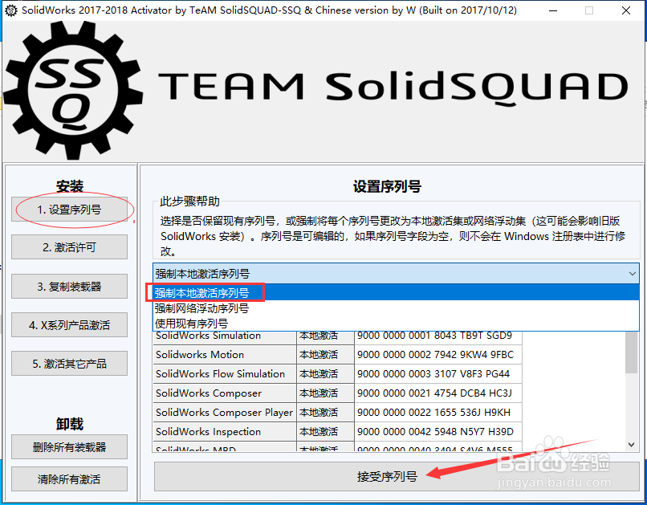647x505 pixels.
Task: Click 删除所有装载器 uninstall button
Action: pos(69,447)
